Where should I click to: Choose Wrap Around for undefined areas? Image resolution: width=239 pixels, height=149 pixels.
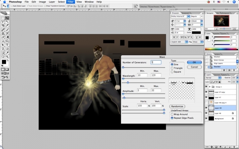coord(172,114)
